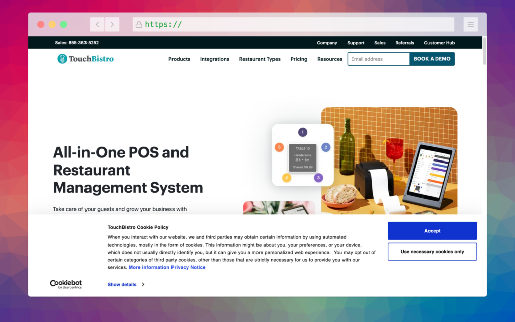The width and height of the screenshot is (515, 322).
Task: Click the Cookiebot logo in the cookie banner
Action: point(66,285)
